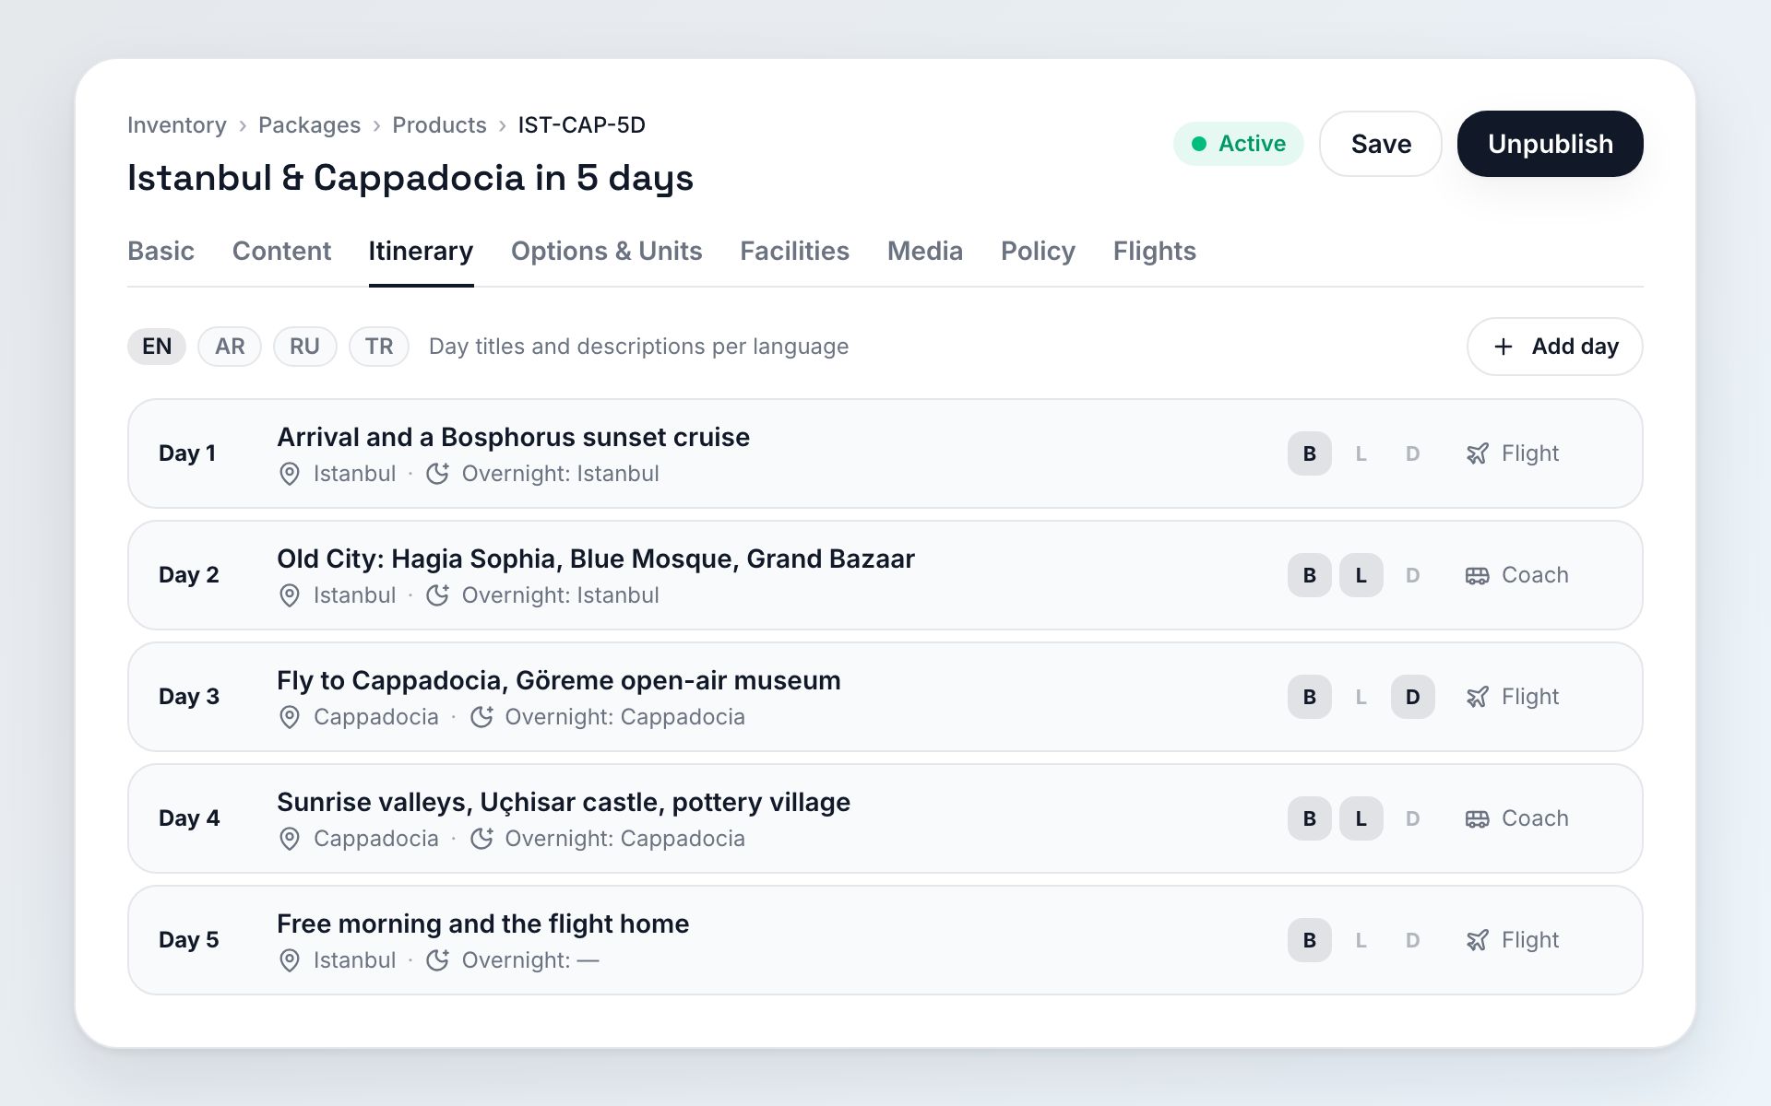Open the Flights tab
This screenshot has height=1106, width=1771.
point(1154,251)
